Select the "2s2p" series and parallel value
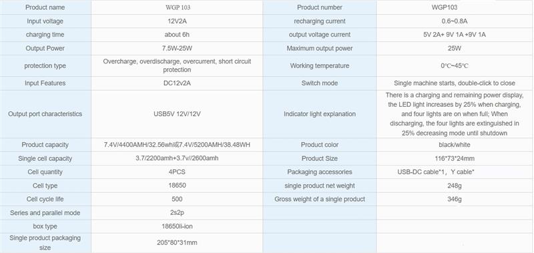Viewport: 534px width, 253px height. [x=177, y=213]
